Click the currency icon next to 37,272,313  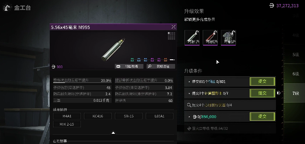(272, 6)
